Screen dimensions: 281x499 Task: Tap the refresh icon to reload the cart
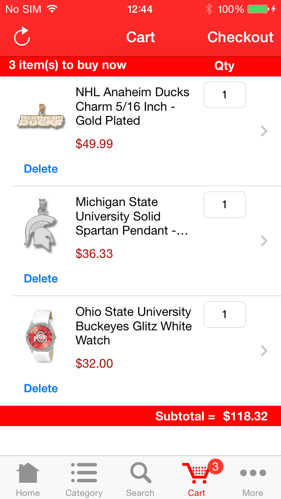pyautogui.click(x=22, y=37)
